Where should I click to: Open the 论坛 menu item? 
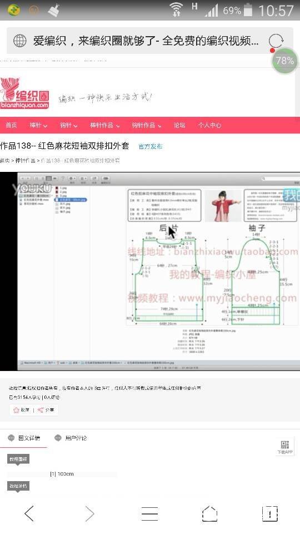coord(179,125)
